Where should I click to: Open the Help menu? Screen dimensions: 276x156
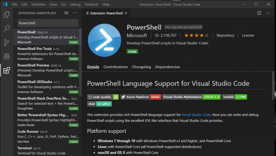tap(106, 4)
